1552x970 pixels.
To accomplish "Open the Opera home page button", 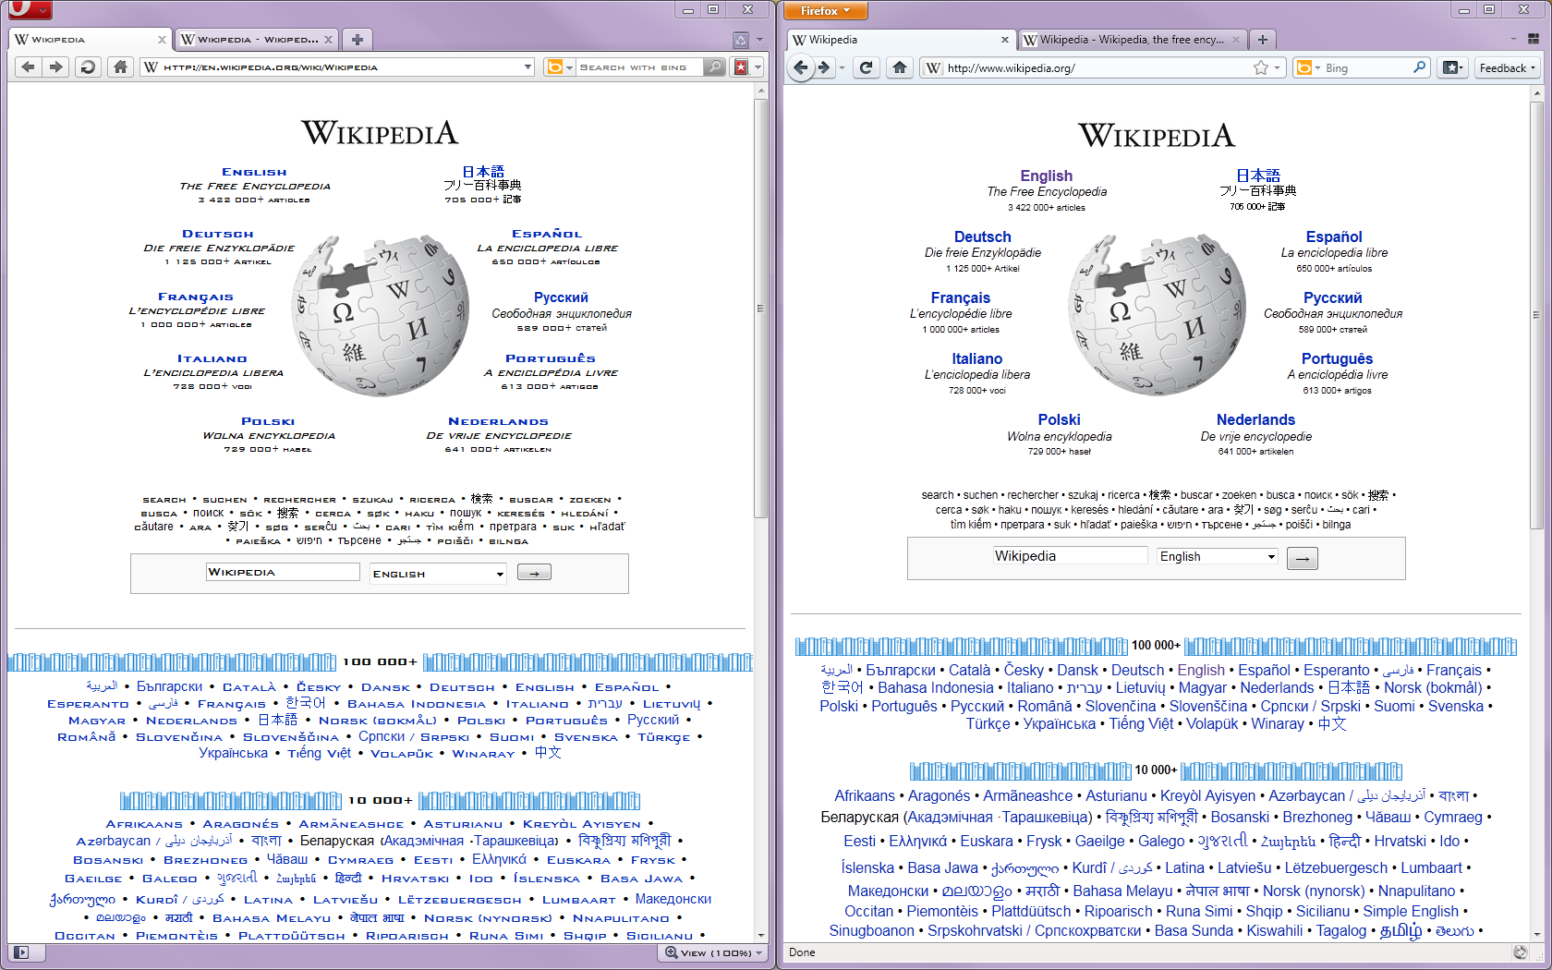I will (x=119, y=67).
